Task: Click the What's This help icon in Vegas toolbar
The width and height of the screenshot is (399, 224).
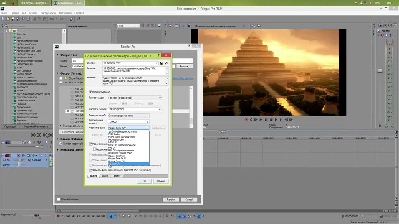Action: 78,19
